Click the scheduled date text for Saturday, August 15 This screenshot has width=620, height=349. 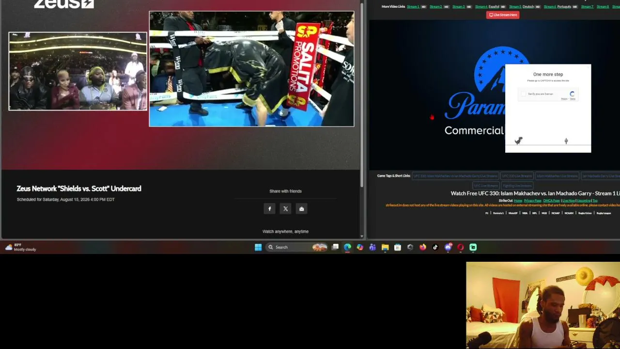pyautogui.click(x=65, y=199)
